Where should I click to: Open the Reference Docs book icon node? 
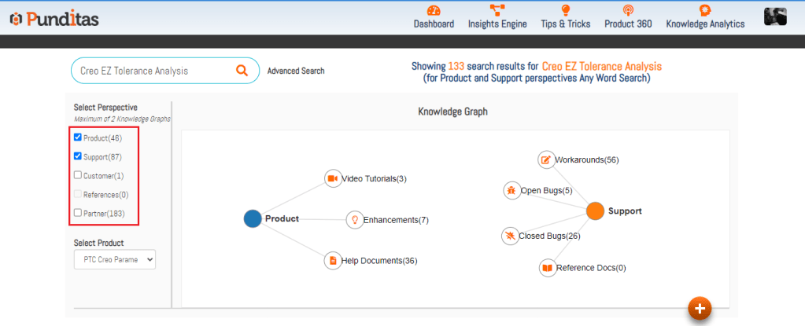pos(547,268)
